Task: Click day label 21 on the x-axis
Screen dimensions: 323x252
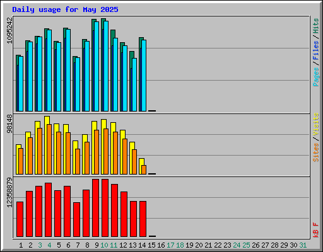Action: click(208, 245)
